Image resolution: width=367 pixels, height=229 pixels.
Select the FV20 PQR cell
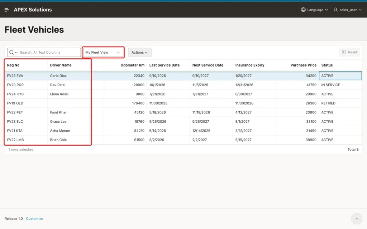[26, 85]
